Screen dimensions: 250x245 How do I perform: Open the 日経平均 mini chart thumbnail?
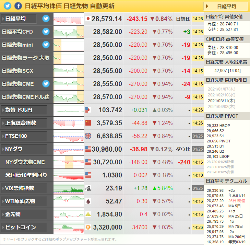[69, 19]
